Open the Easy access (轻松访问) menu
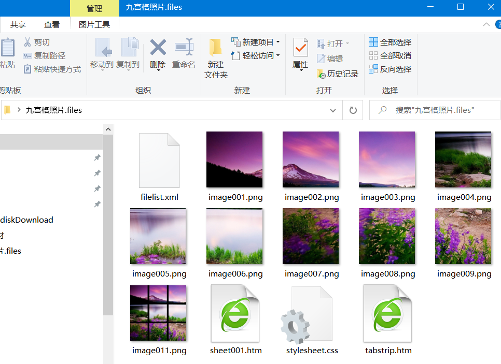The width and height of the screenshot is (501, 364). tap(255, 55)
